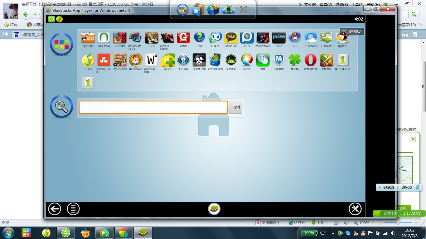Open browser 帮助(H) menu
The width and height of the screenshot is (426, 239).
[x=373, y=5]
